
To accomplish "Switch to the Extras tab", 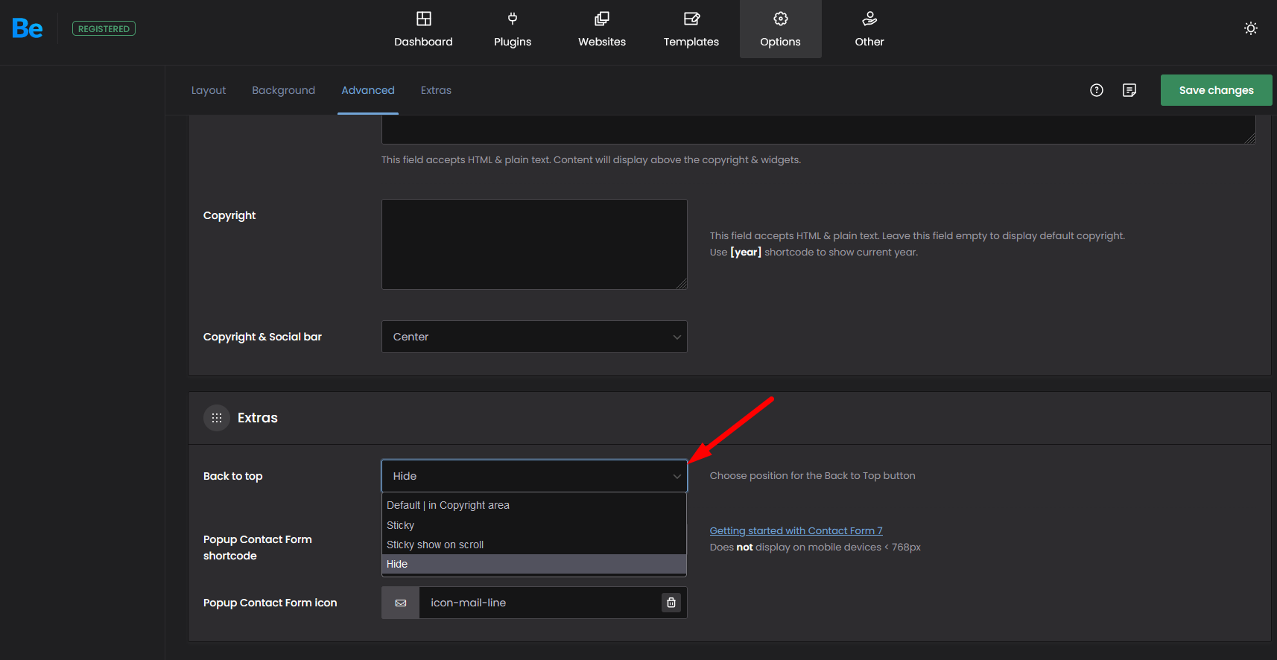I will (x=436, y=90).
